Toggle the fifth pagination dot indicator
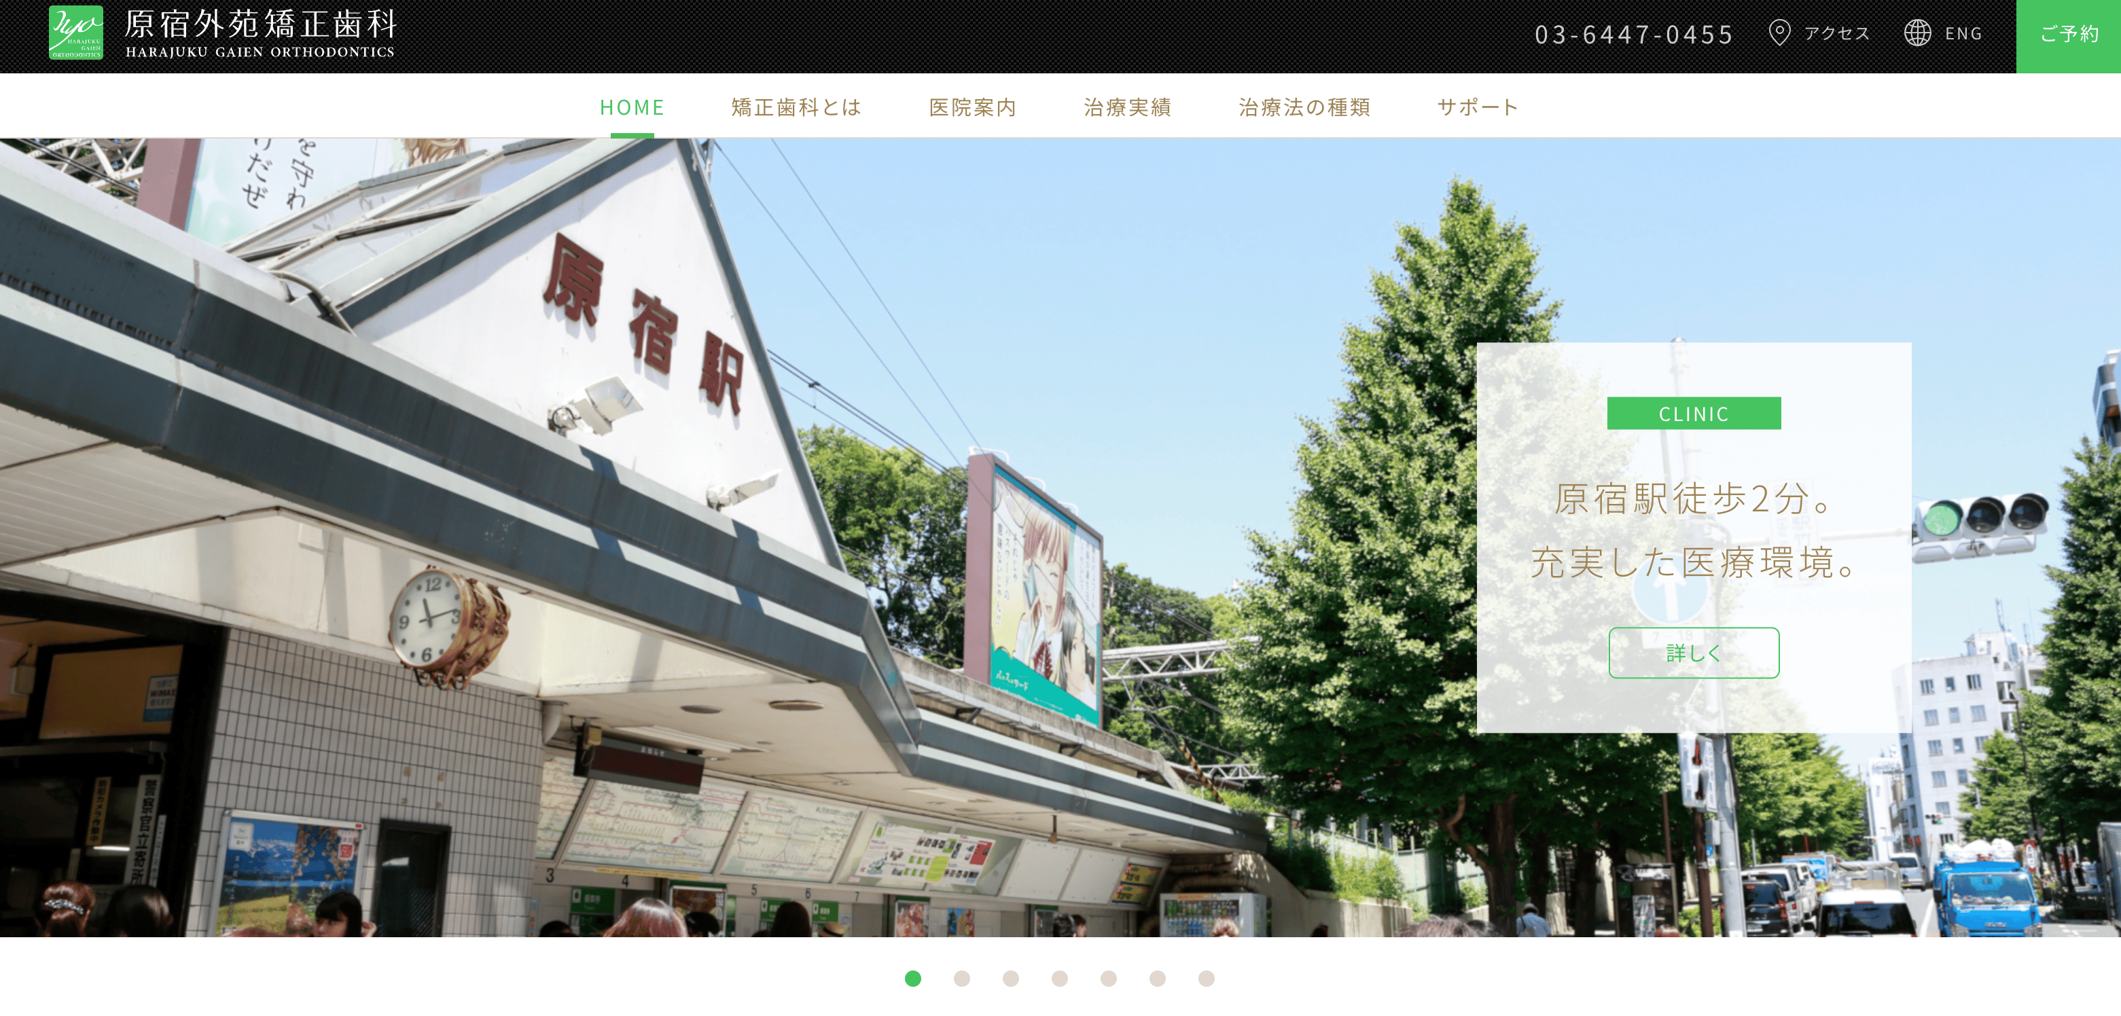 [1108, 982]
